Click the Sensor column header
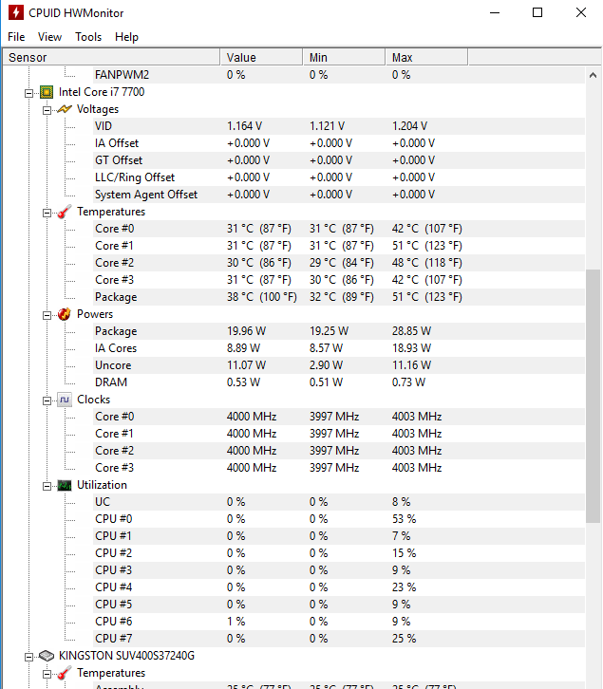Image resolution: width=603 pixels, height=689 pixels. click(x=111, y=58)
